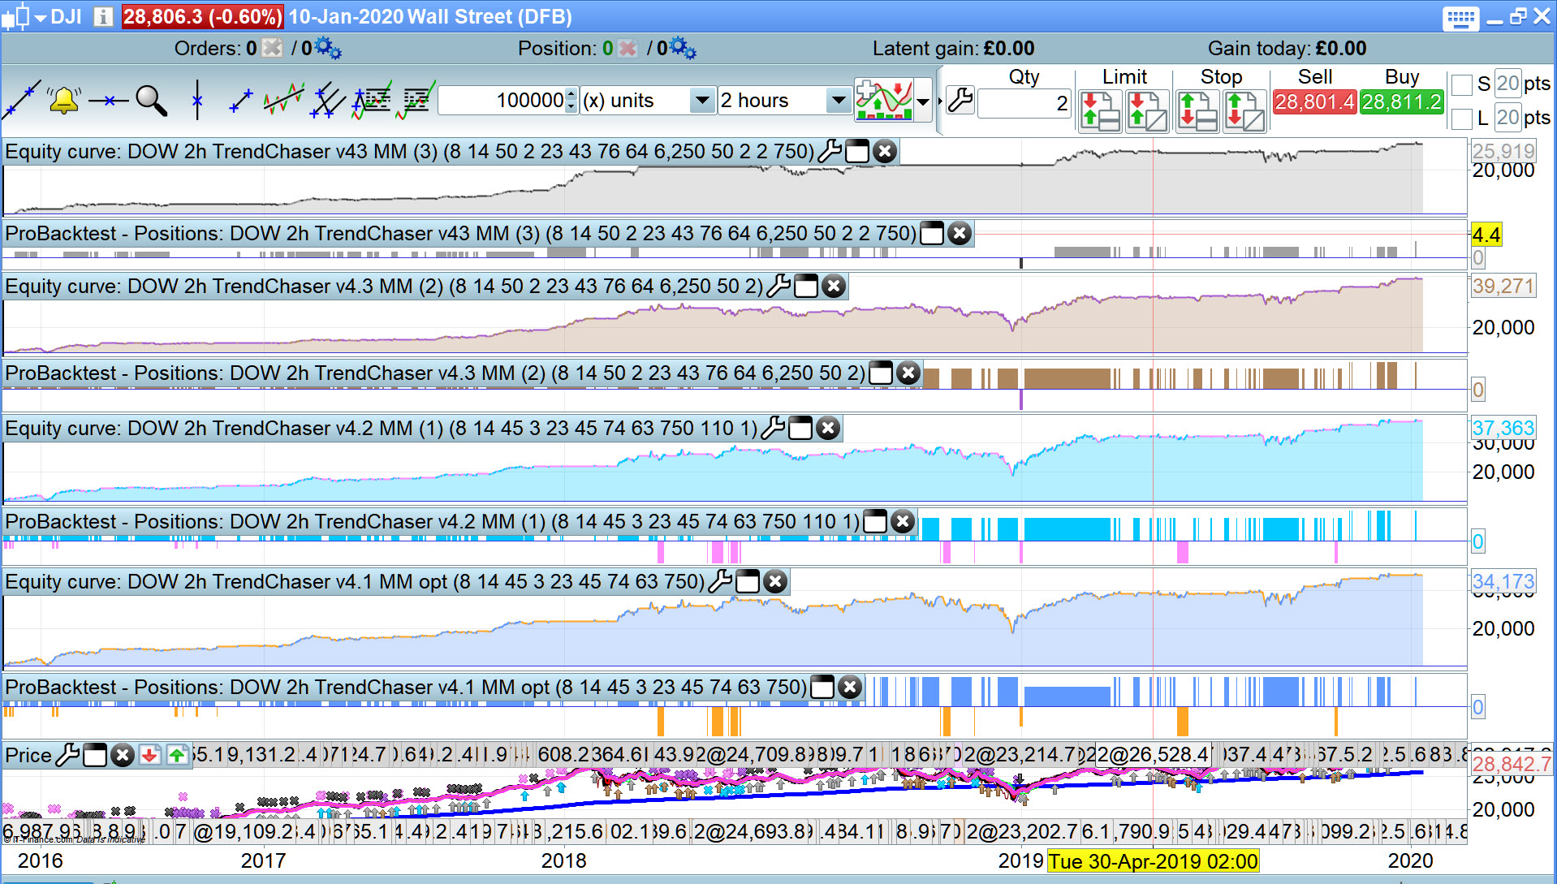
Task: Click the 39,271 equity value label
Action: click(1503, 287)
